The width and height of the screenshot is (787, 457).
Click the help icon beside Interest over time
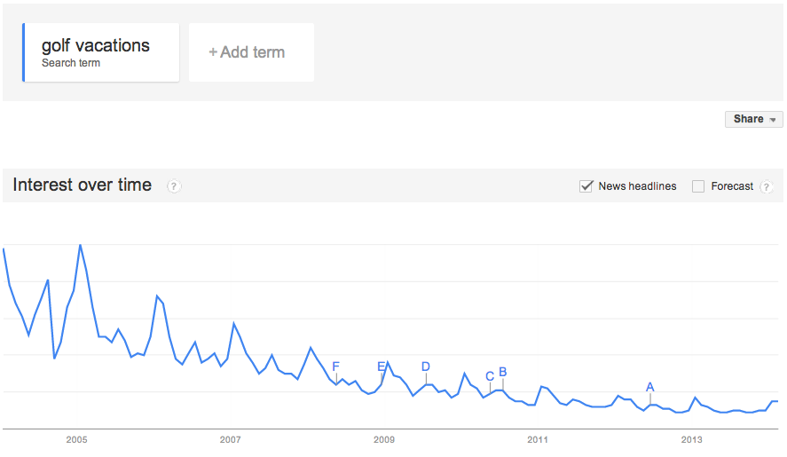click(x=174, y=186)
